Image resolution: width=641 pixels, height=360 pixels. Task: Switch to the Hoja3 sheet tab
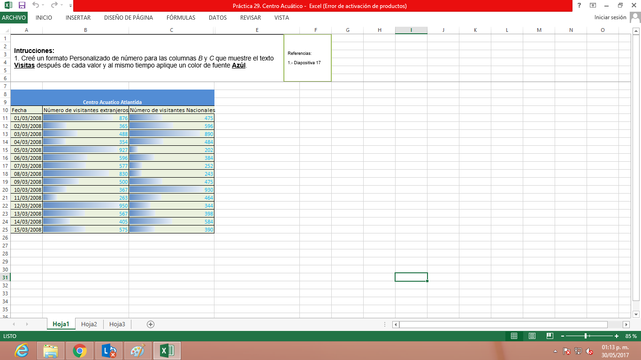pyautogui.click(x=117, y=324)
